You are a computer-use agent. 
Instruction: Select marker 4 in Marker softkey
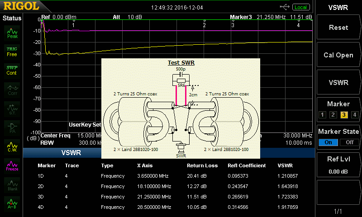click(x=355, y=114)
